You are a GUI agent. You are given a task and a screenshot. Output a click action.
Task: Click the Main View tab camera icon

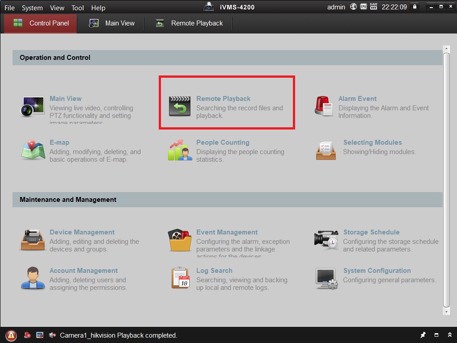93,23
